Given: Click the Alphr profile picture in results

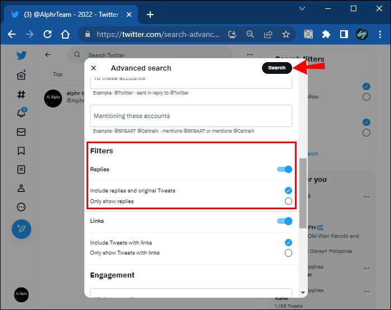Looking at the screenshot, I should click(x=53, y=98).
